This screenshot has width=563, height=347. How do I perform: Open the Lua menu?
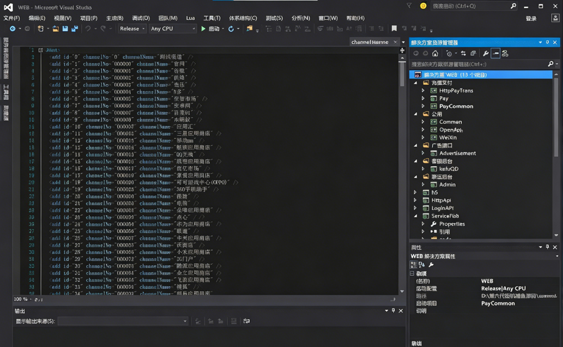[190, 18]
